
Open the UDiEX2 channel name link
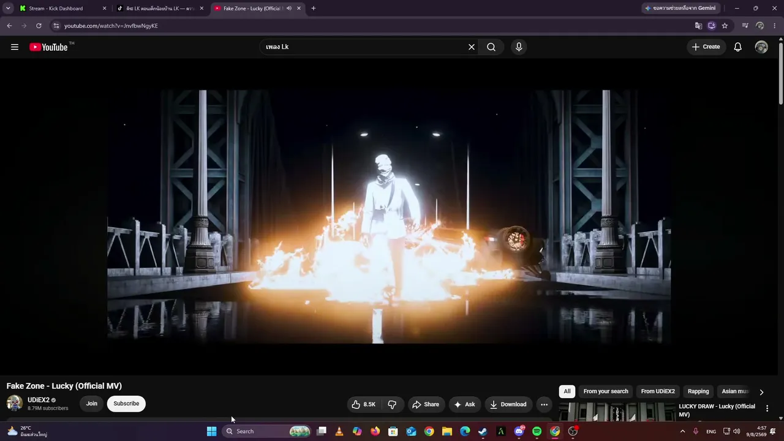pos(39,400)
